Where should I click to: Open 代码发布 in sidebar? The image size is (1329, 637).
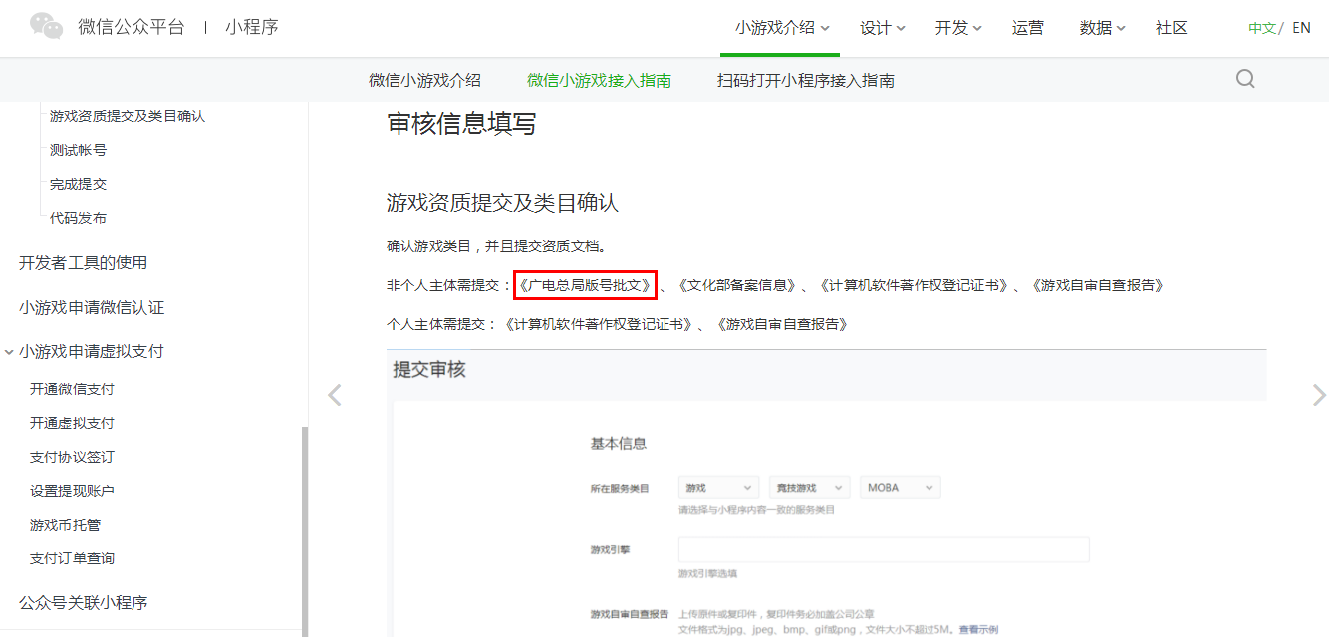coord(78,218)
